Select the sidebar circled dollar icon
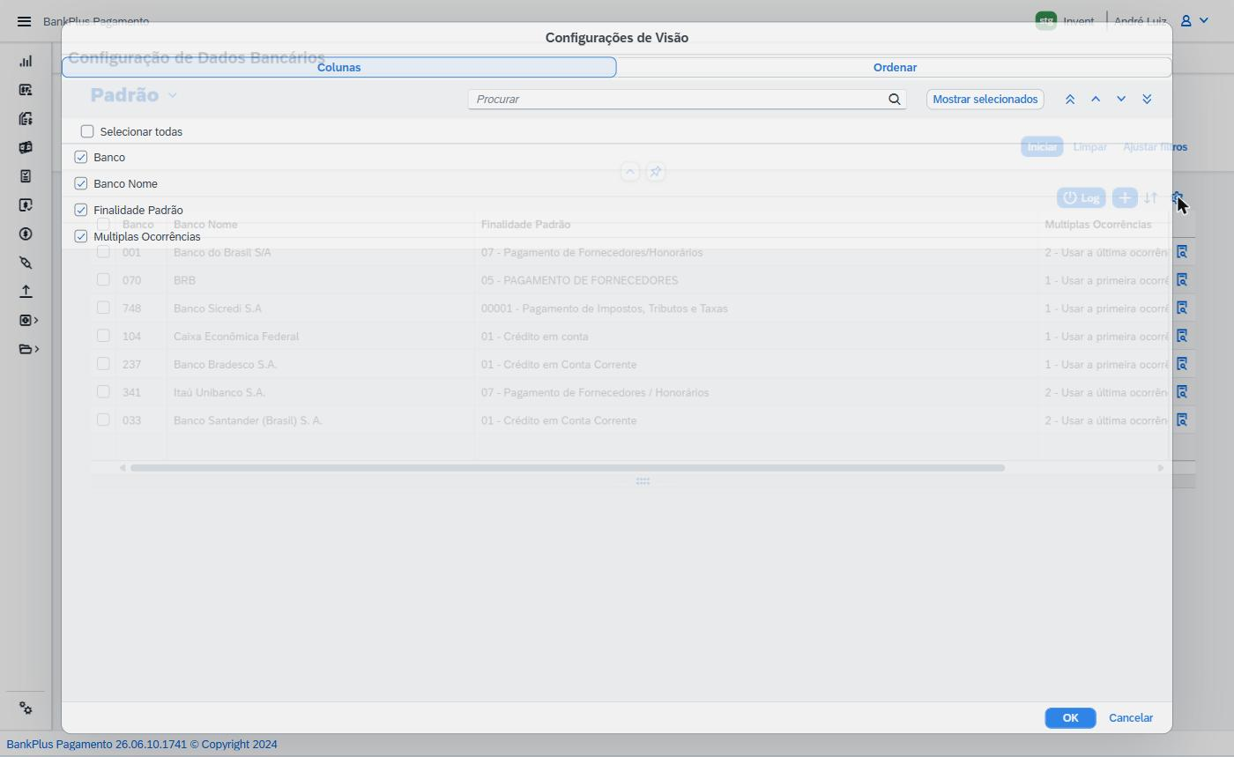Image resolution: width=1234 pixels, height=757 pixels. coord(26,234)
